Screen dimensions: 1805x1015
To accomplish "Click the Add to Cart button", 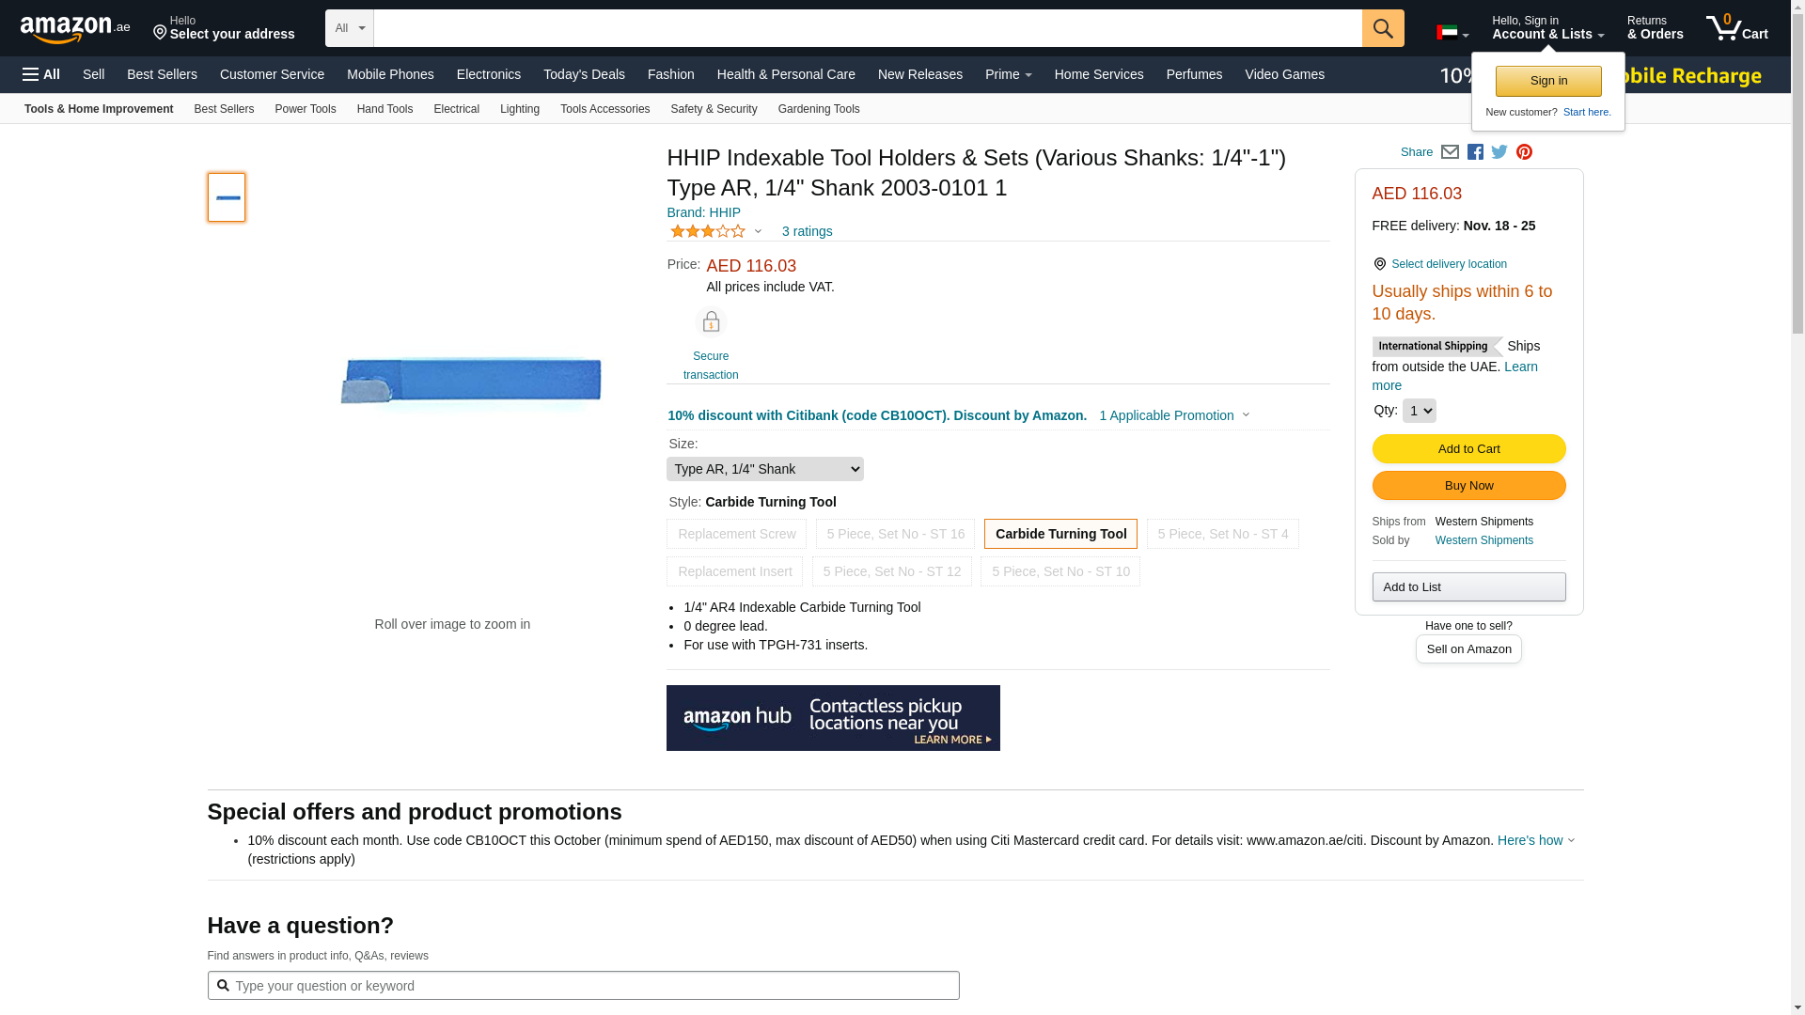I will click(x=1468, y=448).
